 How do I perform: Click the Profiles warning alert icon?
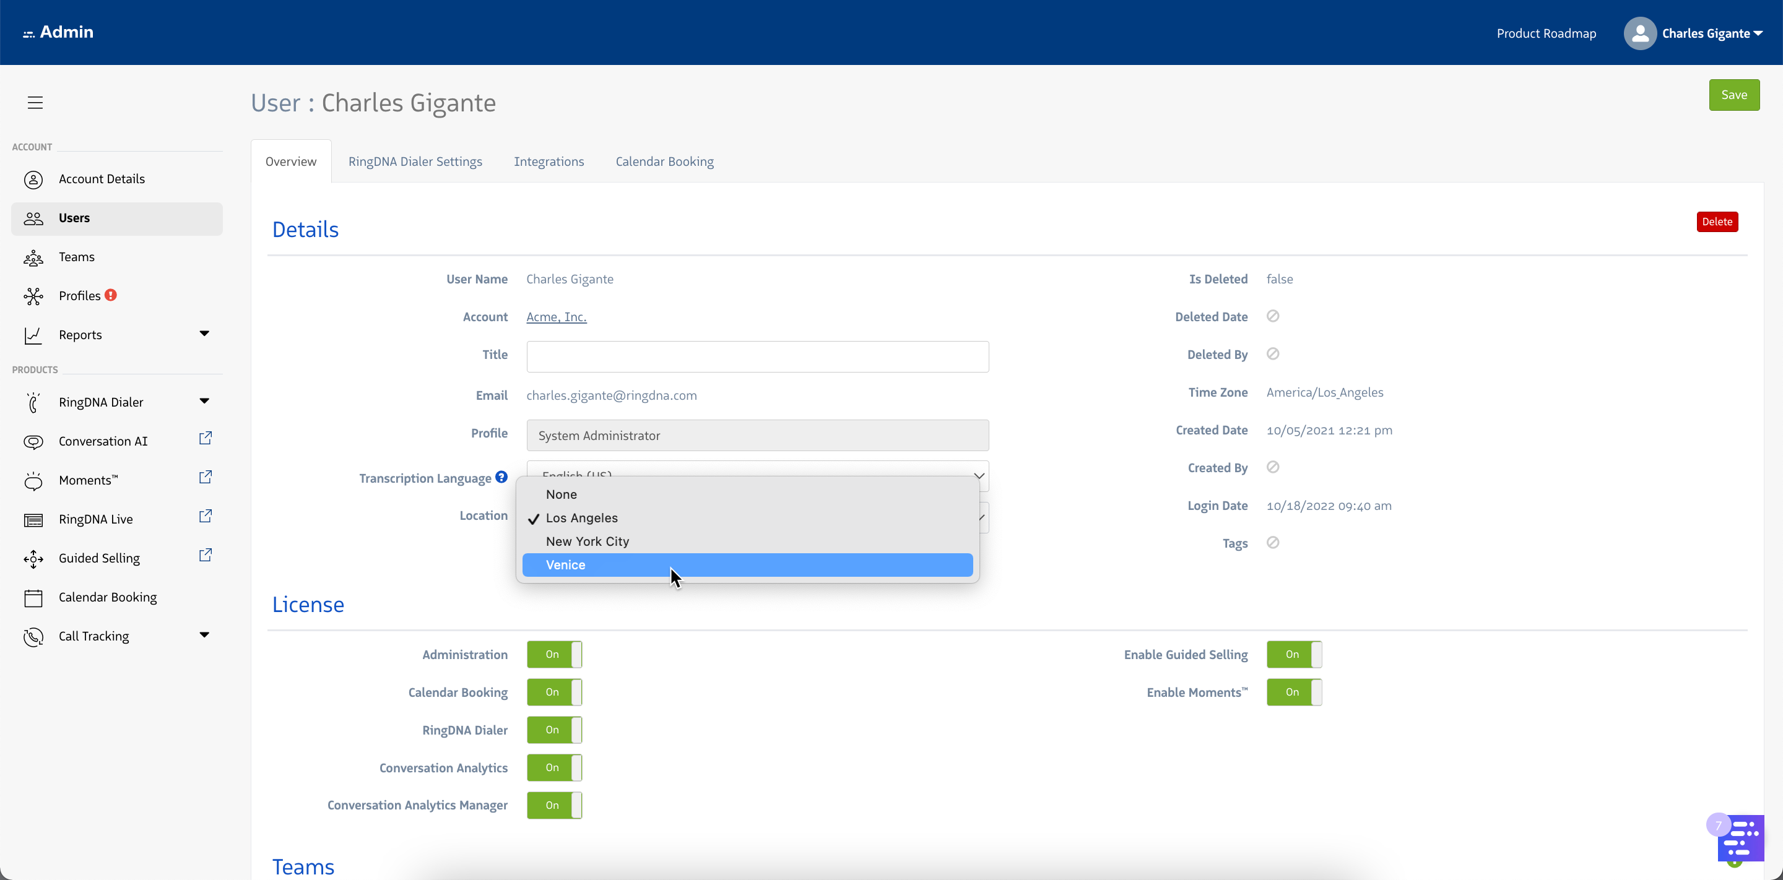(x=111, y=295)
